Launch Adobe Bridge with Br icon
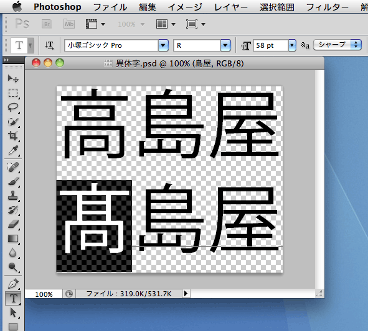Image resolution: width=368 pixels, height=331 pixels. click(x=47, y=24)
